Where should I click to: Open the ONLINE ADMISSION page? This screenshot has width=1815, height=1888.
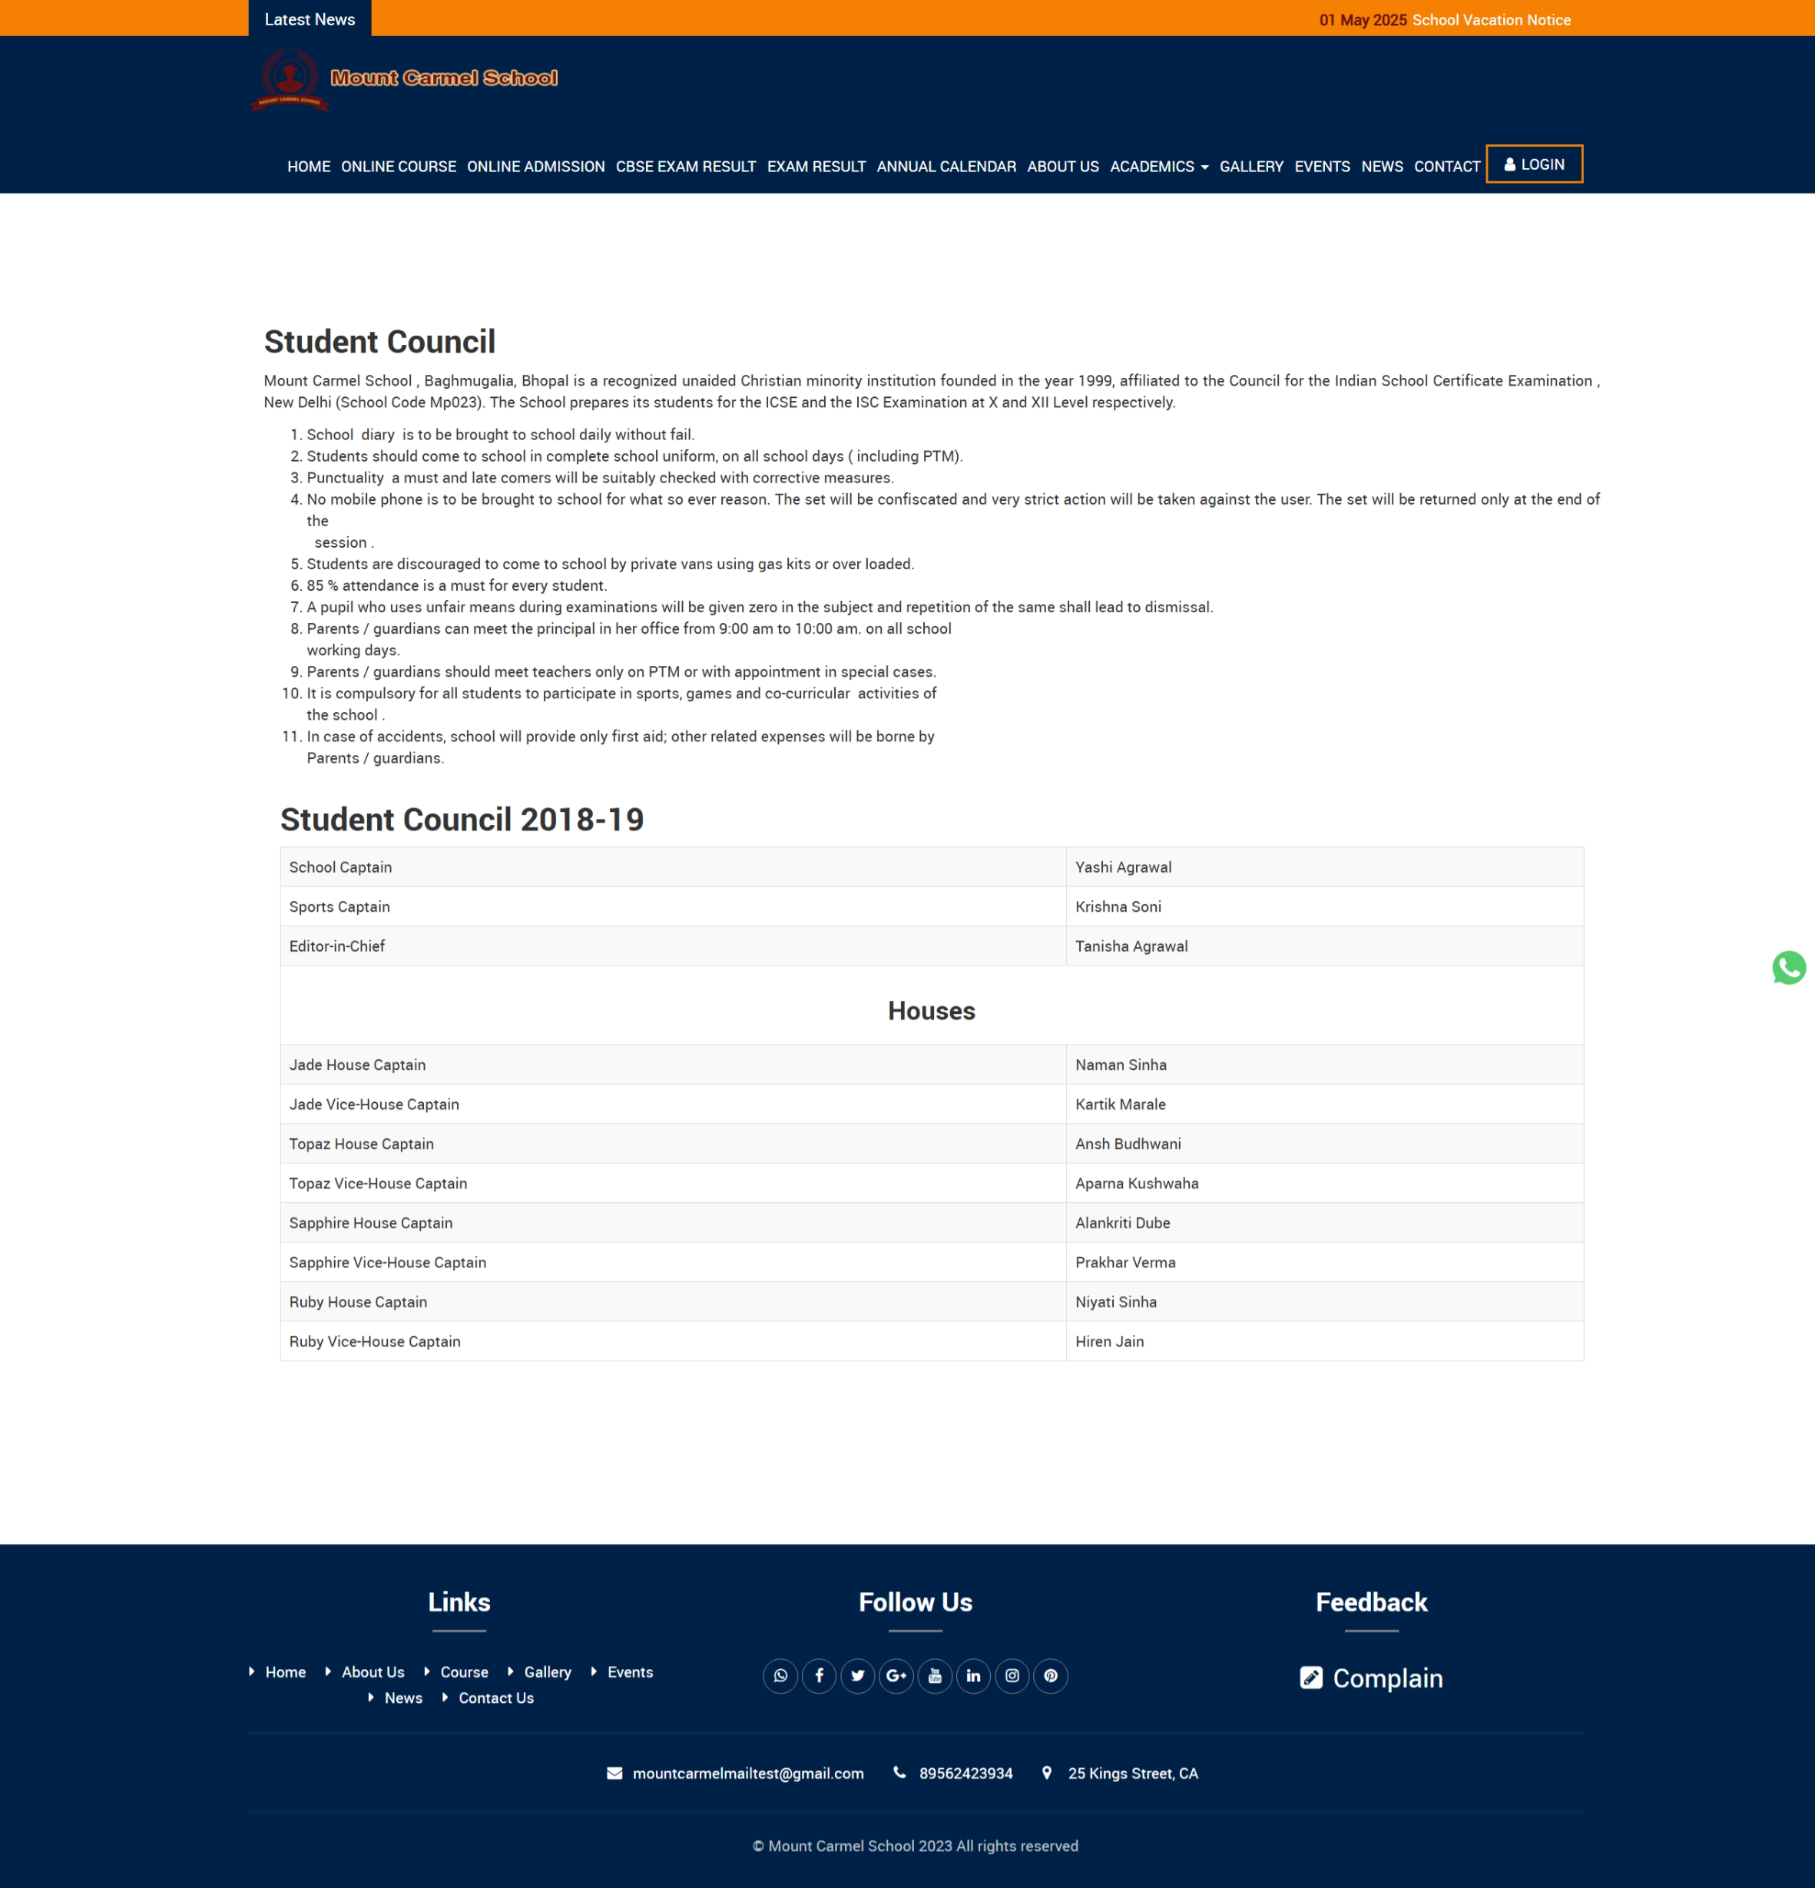click(x=535, y=167)
